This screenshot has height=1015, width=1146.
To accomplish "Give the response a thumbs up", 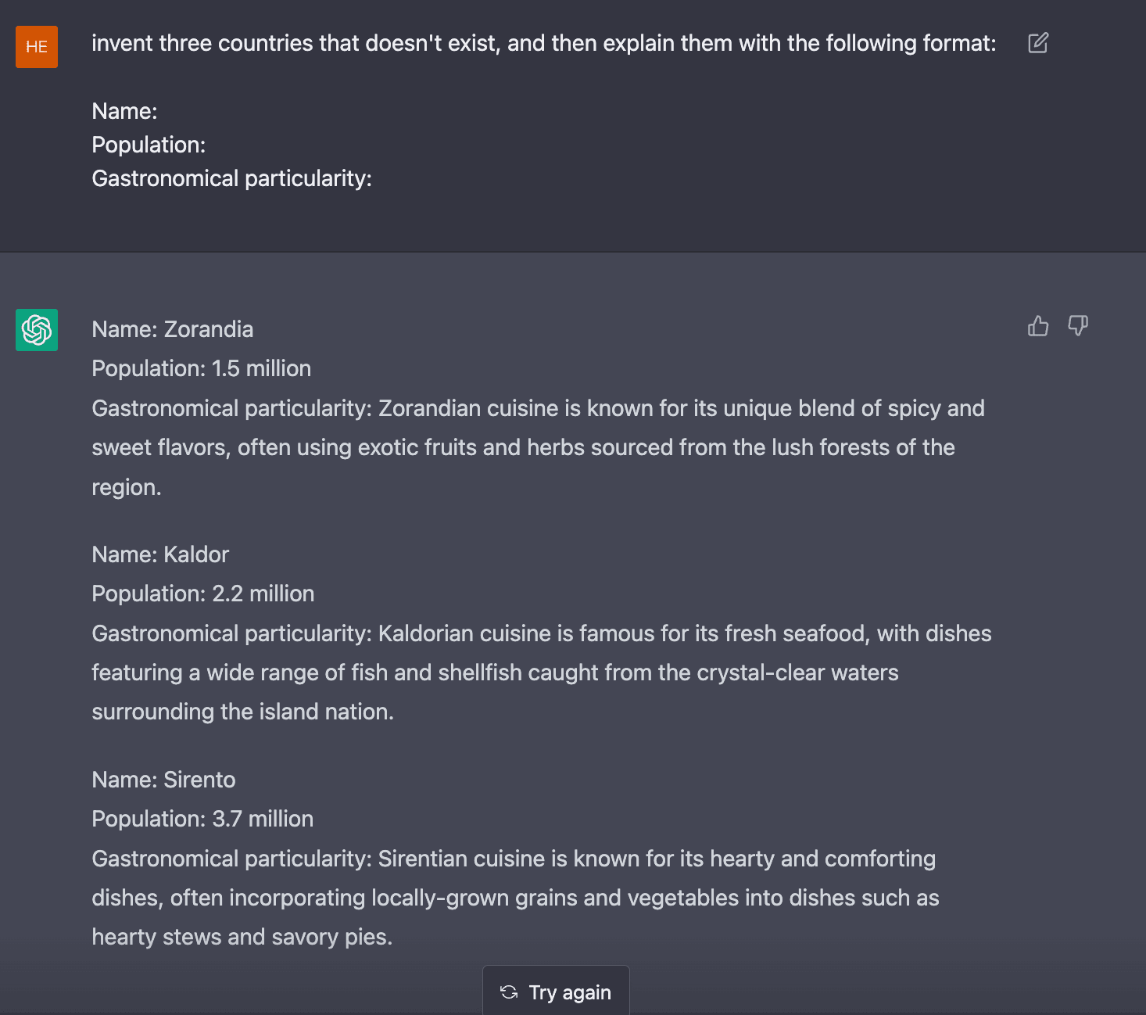I will pyautogui.click(x=1038, y=325).
